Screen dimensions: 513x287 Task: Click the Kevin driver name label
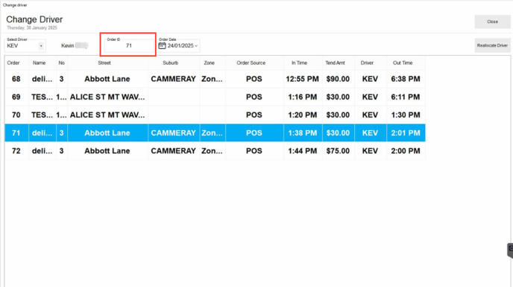point(67,45)
